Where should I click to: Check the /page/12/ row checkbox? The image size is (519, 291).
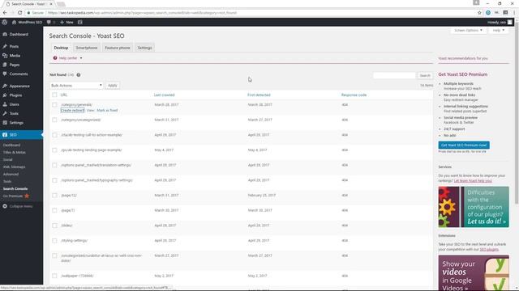tap(54, 196)
